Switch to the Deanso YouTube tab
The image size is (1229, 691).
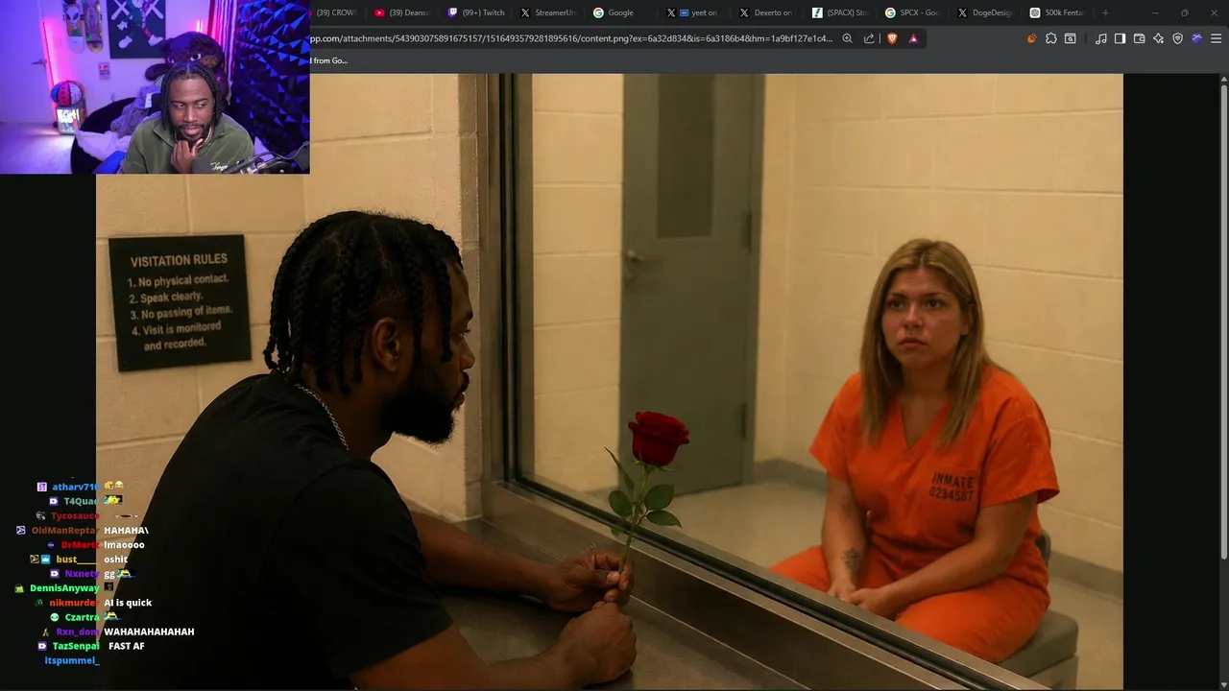(x=403, y=12)
